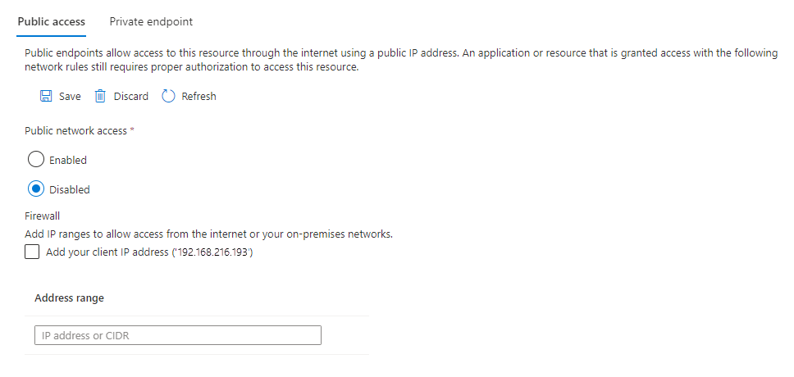
Task: Click the public endpoints description paragraph
Action: 400,60
